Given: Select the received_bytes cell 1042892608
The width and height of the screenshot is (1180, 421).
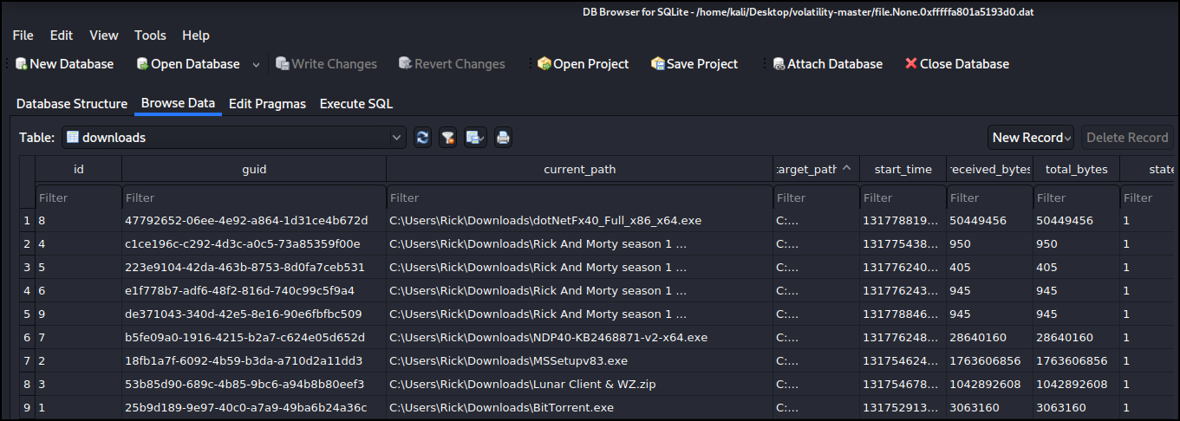Looking at the screenshot, I should (989, 385).
